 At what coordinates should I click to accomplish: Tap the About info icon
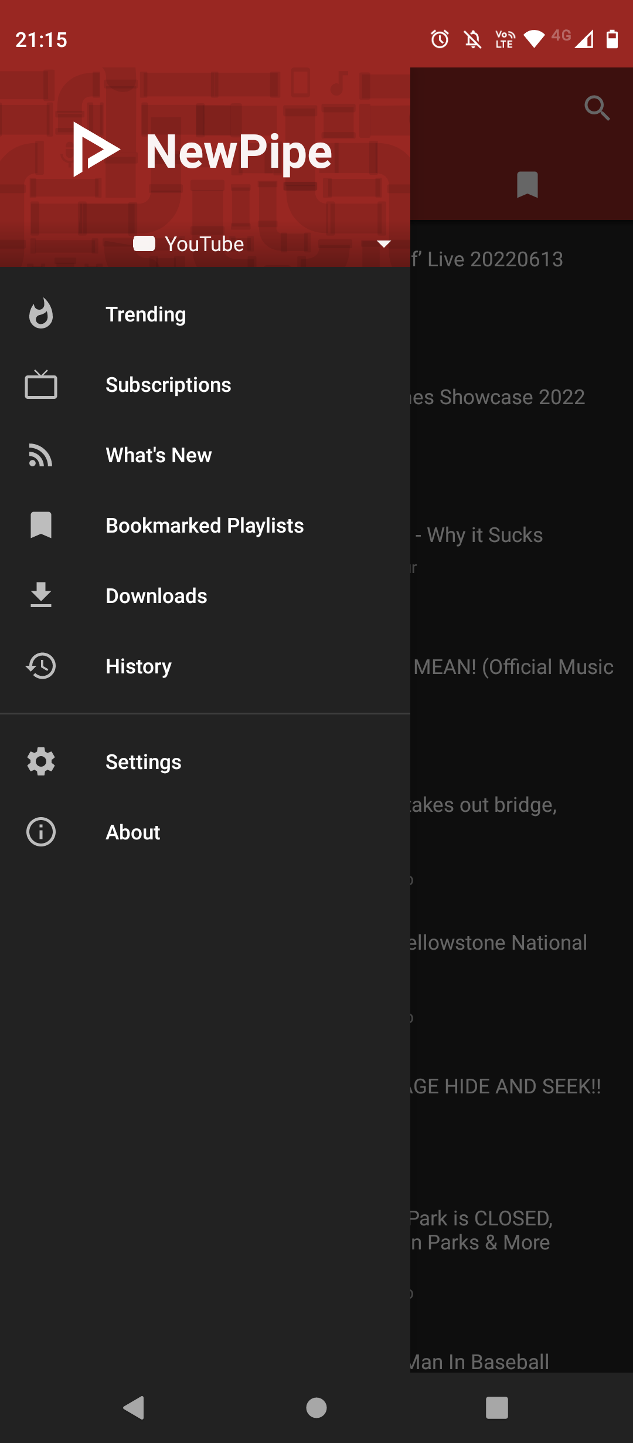tap(41, 832)
